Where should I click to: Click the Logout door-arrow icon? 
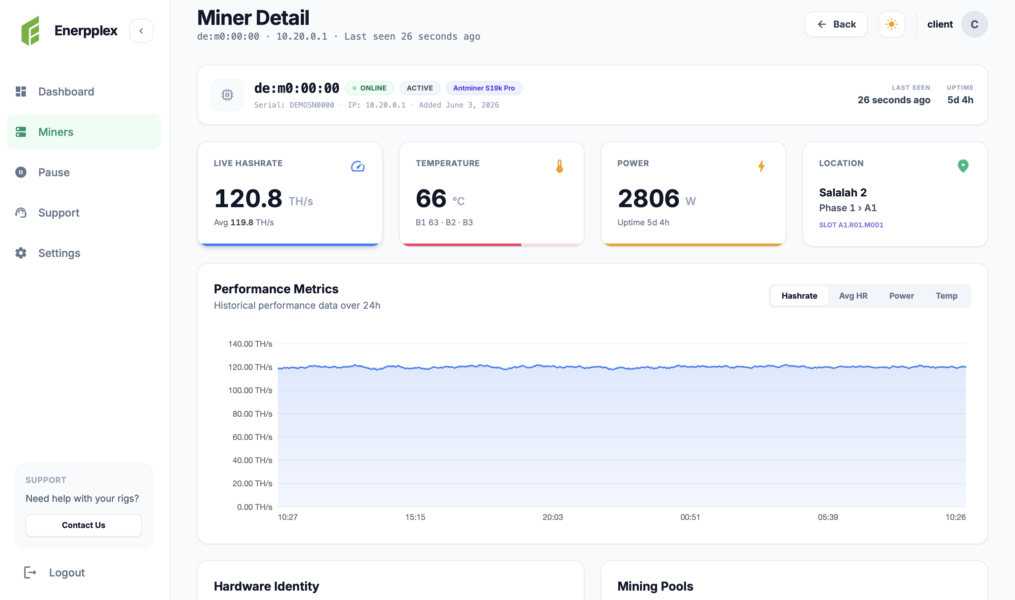[x=30, y=572]
